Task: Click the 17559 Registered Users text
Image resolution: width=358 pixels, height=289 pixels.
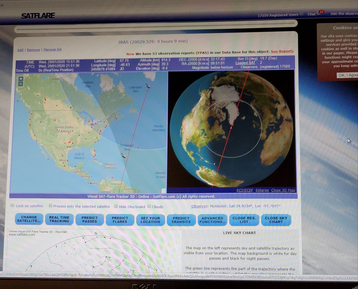Action: pyautogui.click(x=278, y=15)
